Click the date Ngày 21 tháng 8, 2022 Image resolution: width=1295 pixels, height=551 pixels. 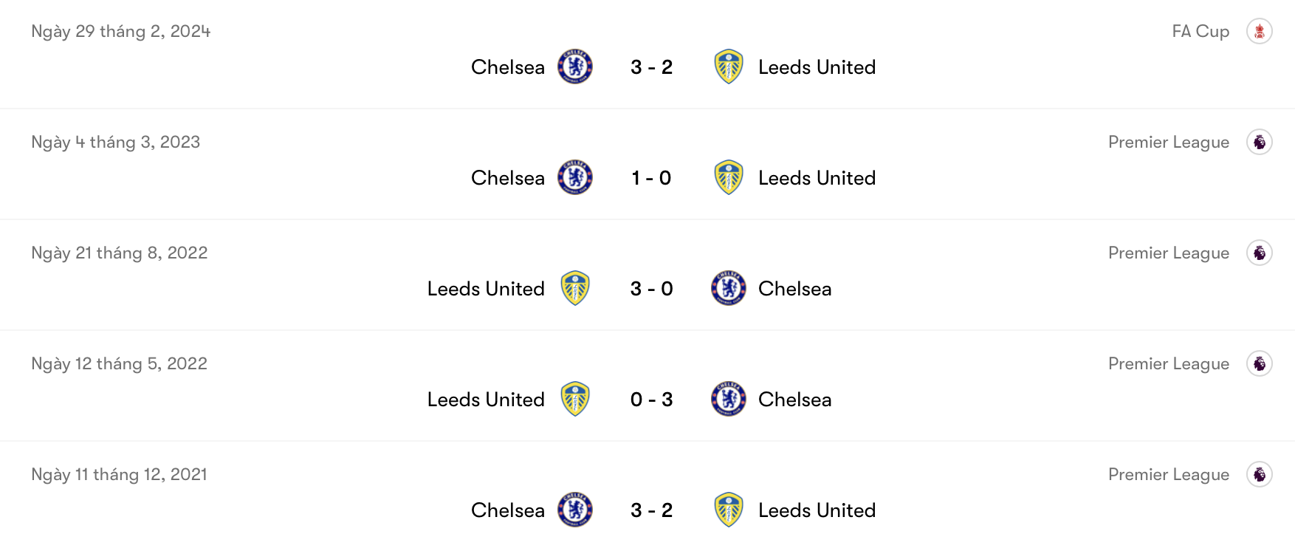coord(119,253)
